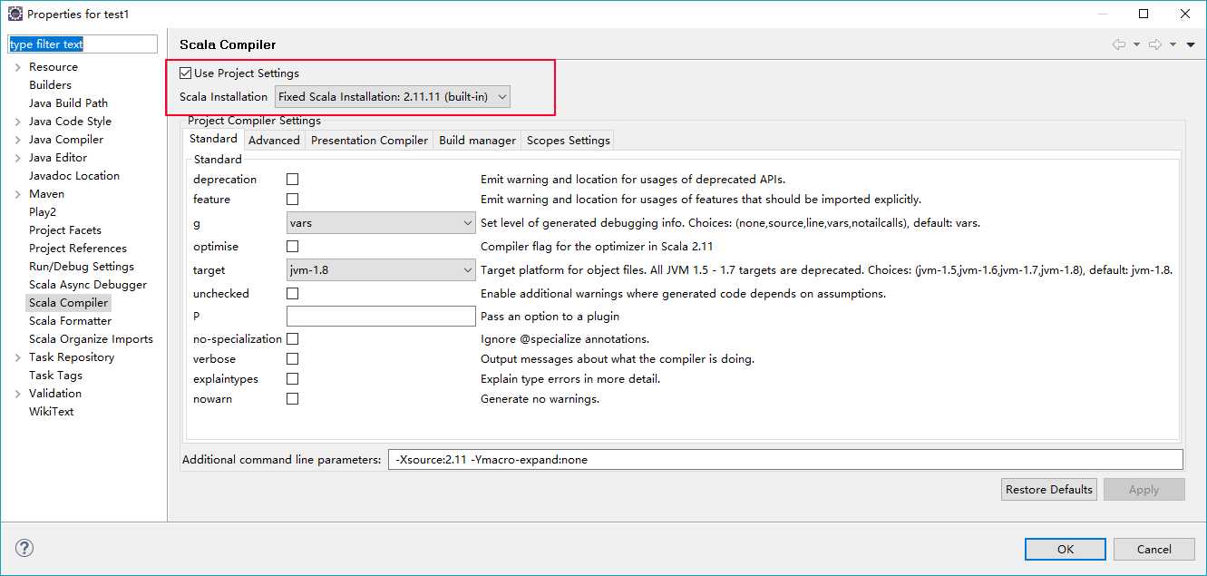Open the Scala Installation dropdown
Image resolution: width=1207 pixels, height=576 pixels.
(x=393, y=96)
